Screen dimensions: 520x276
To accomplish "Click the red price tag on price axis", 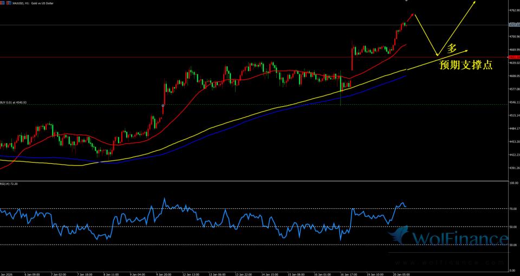I will point(513,57).
